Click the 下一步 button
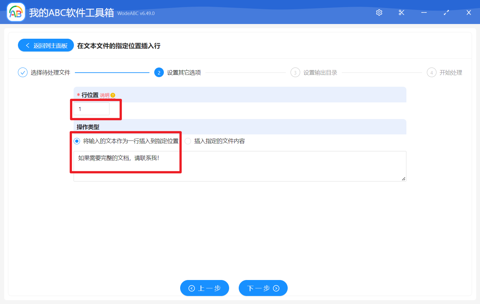 click(x=263, y=288)
